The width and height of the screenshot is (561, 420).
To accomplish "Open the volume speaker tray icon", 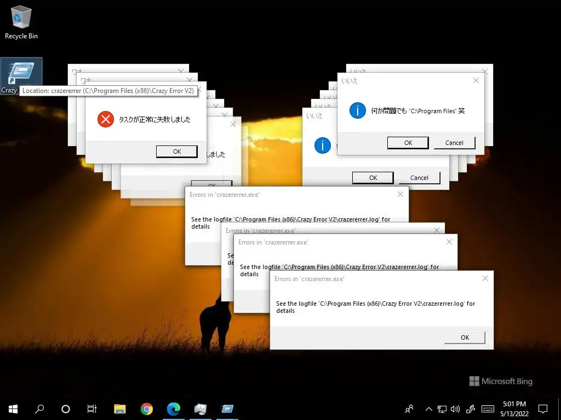I will pyautogui.click(x=455, y=409).
